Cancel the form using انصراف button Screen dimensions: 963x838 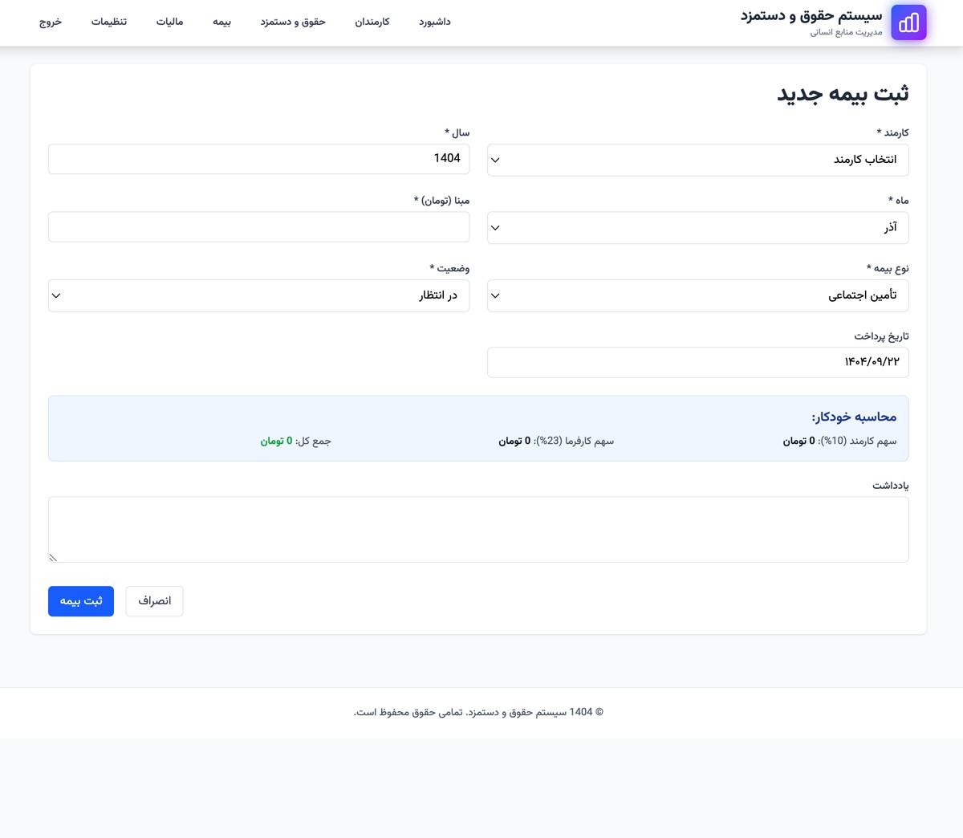(154, 600)
